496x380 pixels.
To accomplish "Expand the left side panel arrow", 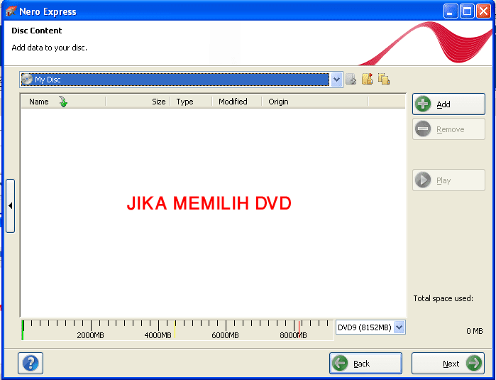I will click(11, 206).
